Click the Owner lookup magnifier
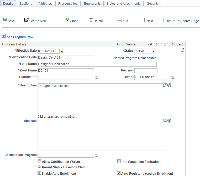This screenshot has height=176, width=200. click(172, 77)
